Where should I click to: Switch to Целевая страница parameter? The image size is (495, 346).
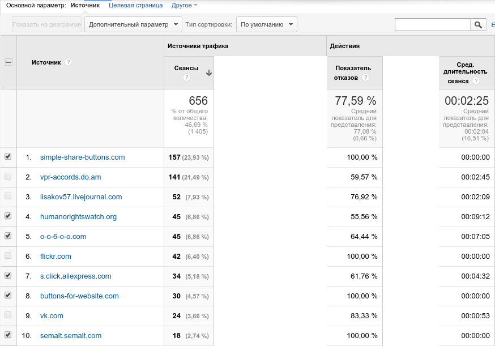click(x=136, y=5)
